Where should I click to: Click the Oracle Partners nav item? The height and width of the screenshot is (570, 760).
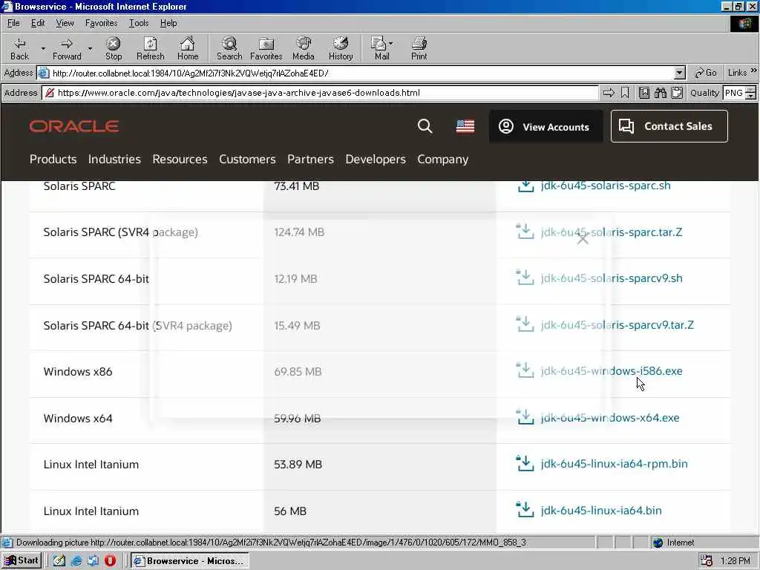click(311, 159)
